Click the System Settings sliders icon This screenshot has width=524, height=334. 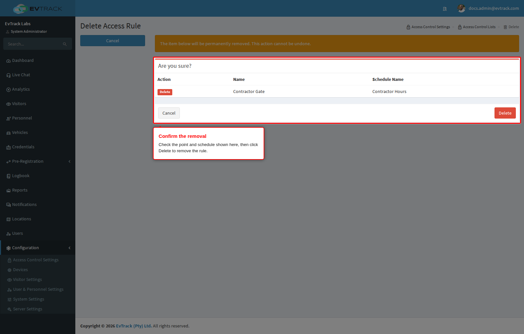coord(9,300)
